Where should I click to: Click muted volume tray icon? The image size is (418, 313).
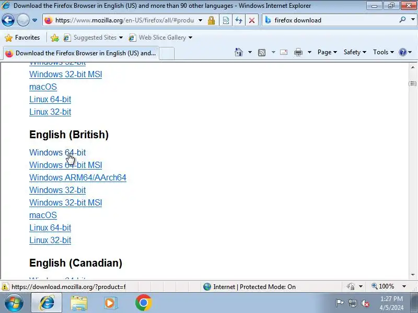click(365, 303)
